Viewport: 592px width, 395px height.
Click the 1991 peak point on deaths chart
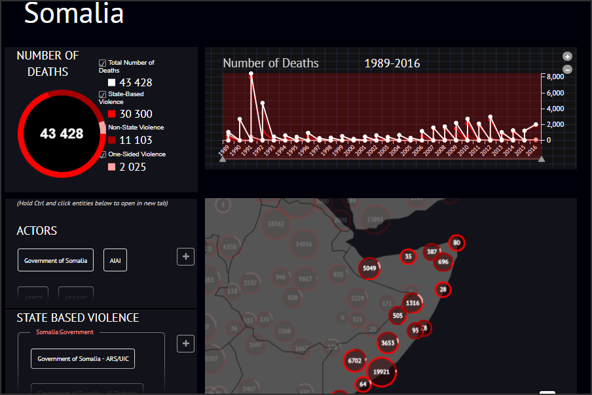coord(251,75)
